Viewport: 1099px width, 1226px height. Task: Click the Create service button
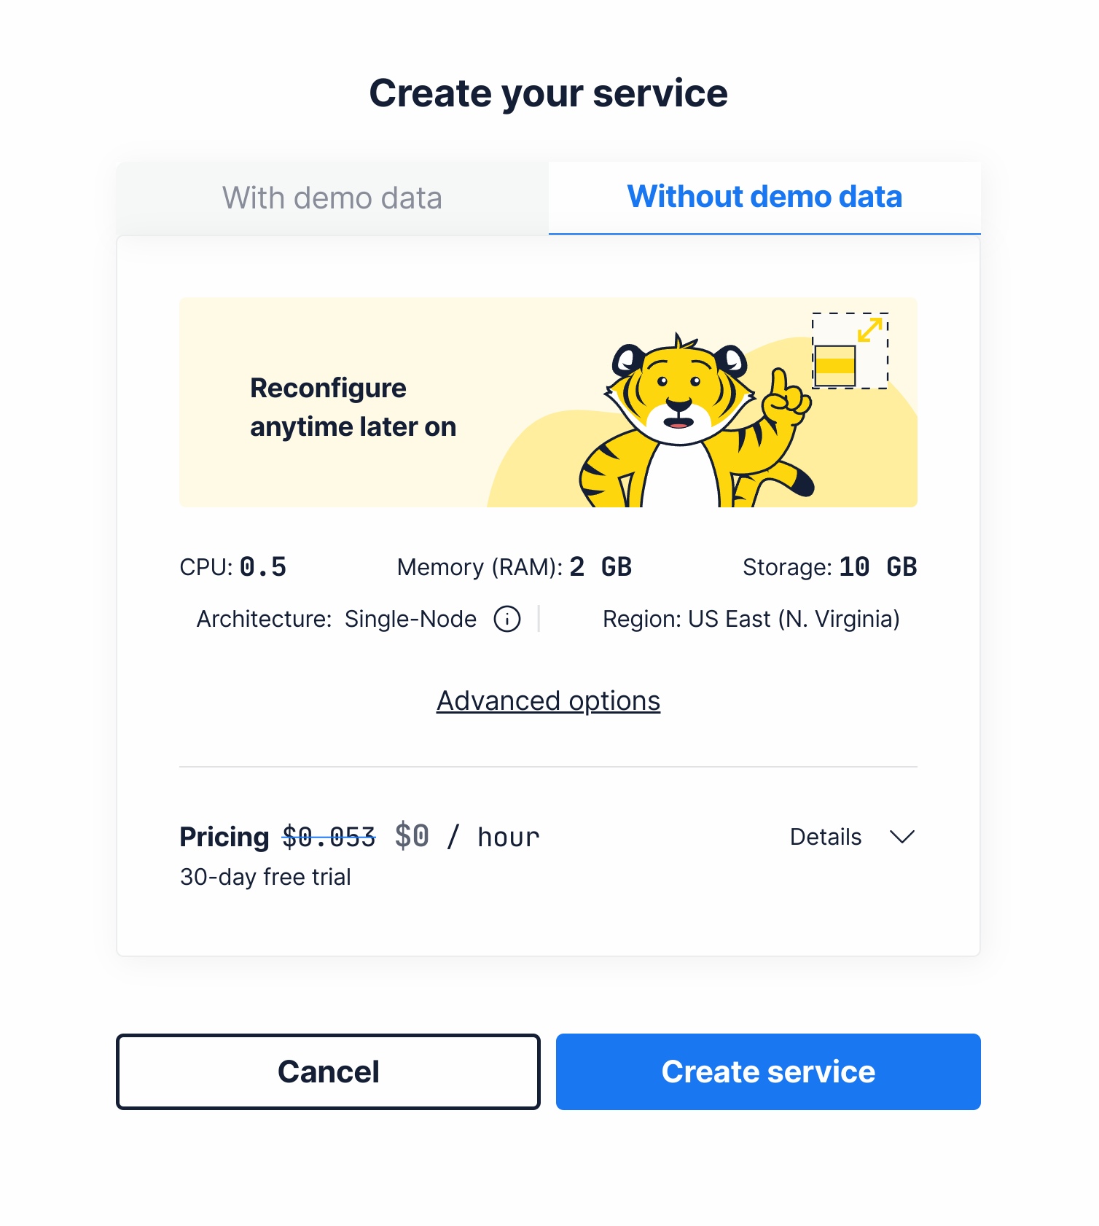pyautogui.click(x=768, y=1071)
